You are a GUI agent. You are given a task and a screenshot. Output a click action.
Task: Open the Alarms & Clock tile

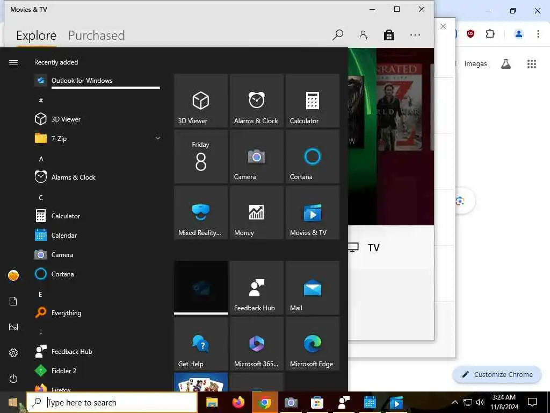tap(256, 101)
